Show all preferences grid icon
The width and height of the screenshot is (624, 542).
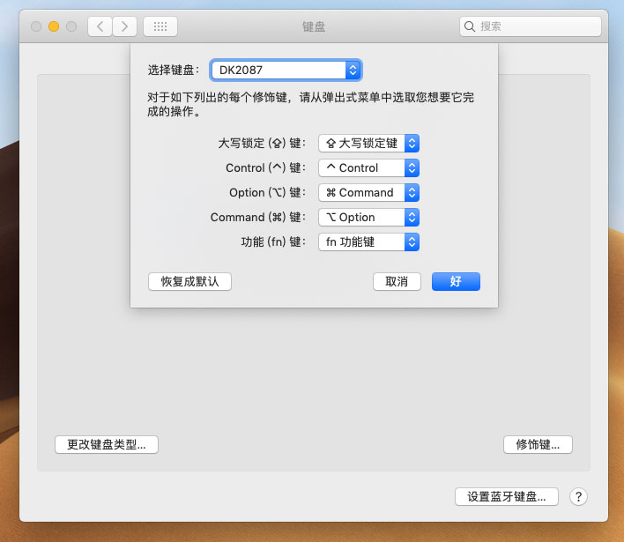pos(160,26)
